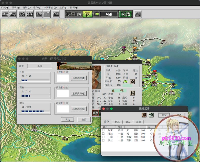Select the 建業 city on the map
The image size is (200, 162).
pyautogui.click(x=154, y=84)
